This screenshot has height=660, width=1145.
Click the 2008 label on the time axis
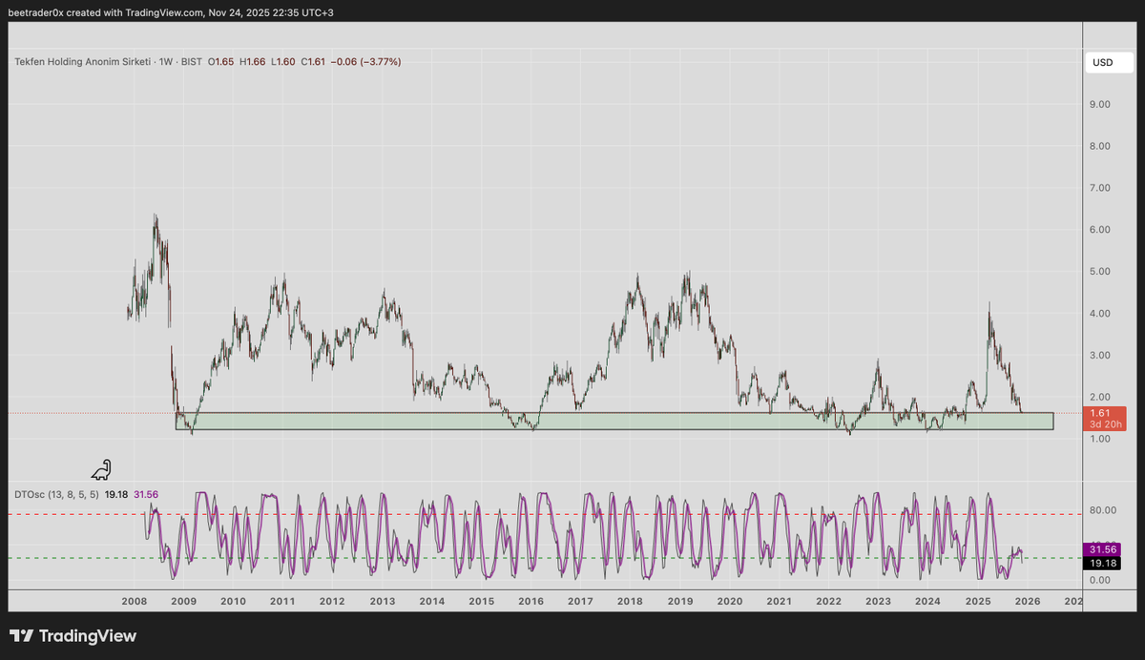coord(134,602)
